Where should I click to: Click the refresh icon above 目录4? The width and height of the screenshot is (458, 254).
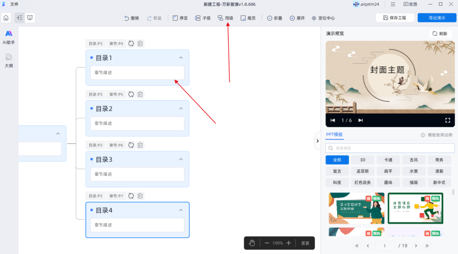[x=131, y=196]
